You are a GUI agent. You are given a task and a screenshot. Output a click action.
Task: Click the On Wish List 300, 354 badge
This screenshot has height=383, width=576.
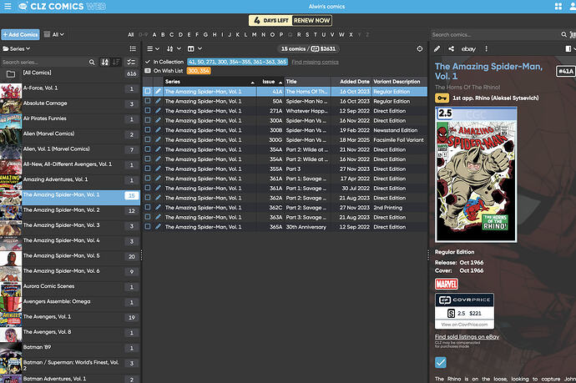[199, 70]
